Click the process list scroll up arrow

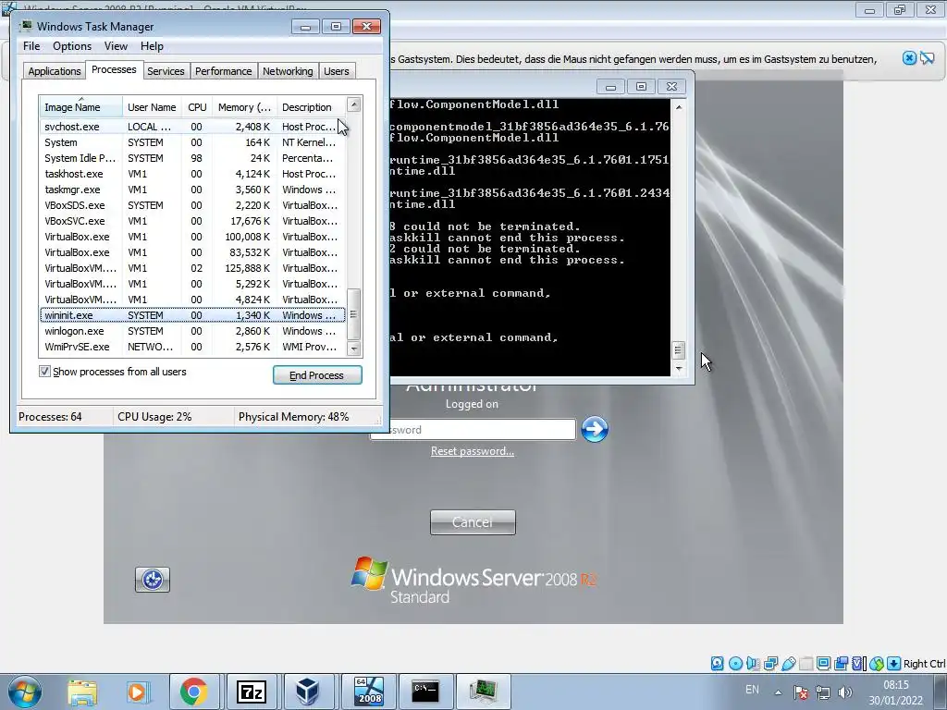coord(354,105)
